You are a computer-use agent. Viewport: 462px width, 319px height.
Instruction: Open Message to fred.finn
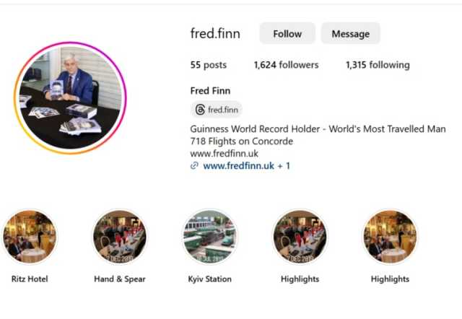[x=350, y=34]
